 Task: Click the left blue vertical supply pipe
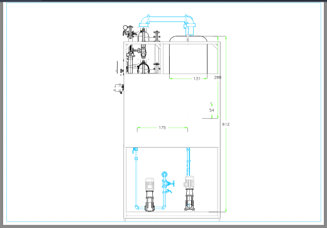(x=136, y=178)
